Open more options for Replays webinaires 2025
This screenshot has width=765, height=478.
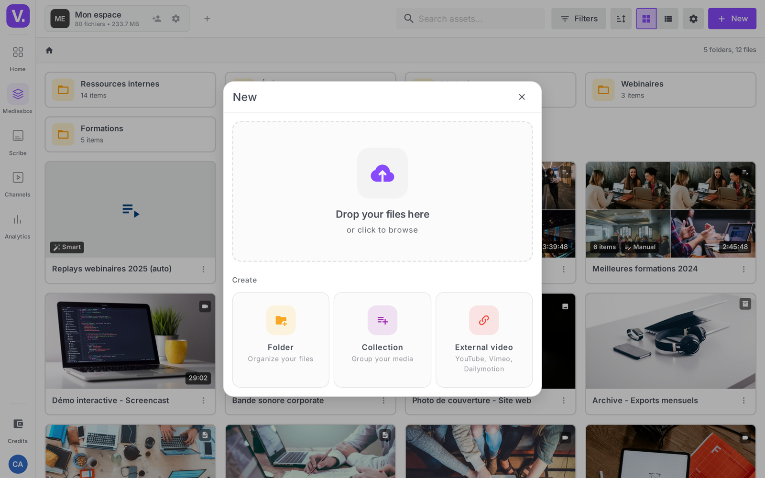click(x=204, y=269)
